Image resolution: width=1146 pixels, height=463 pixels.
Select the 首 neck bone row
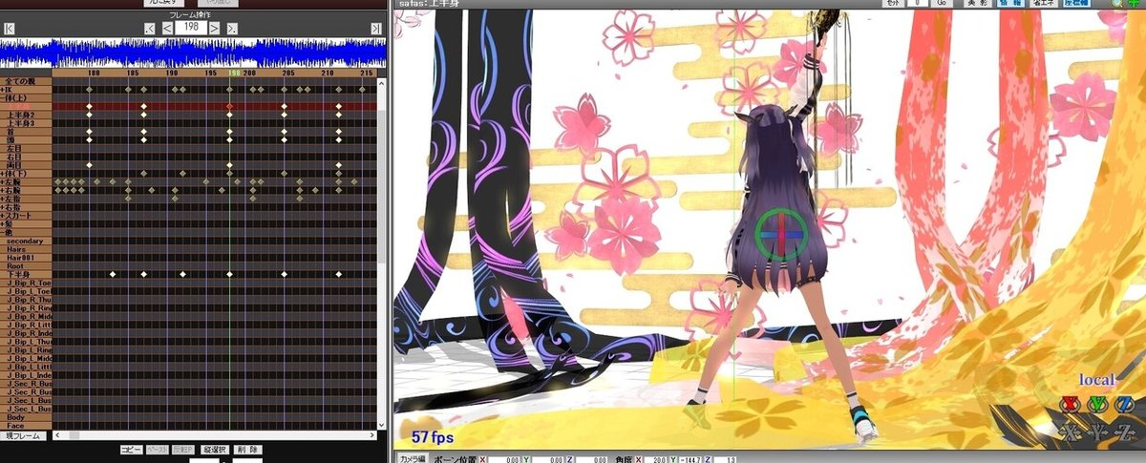pos(26,132)
